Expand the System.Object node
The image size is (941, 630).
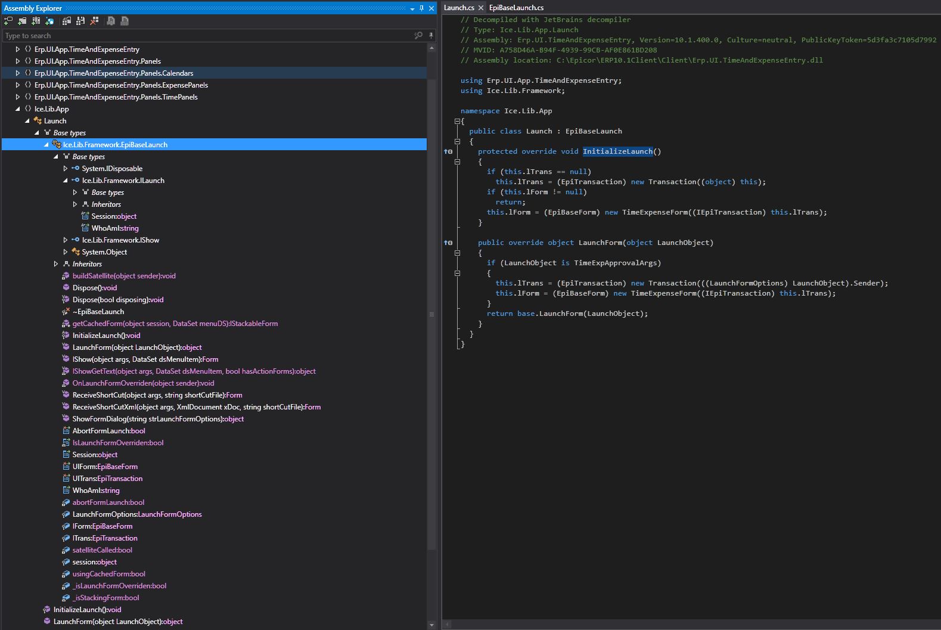pyautogui.click(x=66, y=252)
